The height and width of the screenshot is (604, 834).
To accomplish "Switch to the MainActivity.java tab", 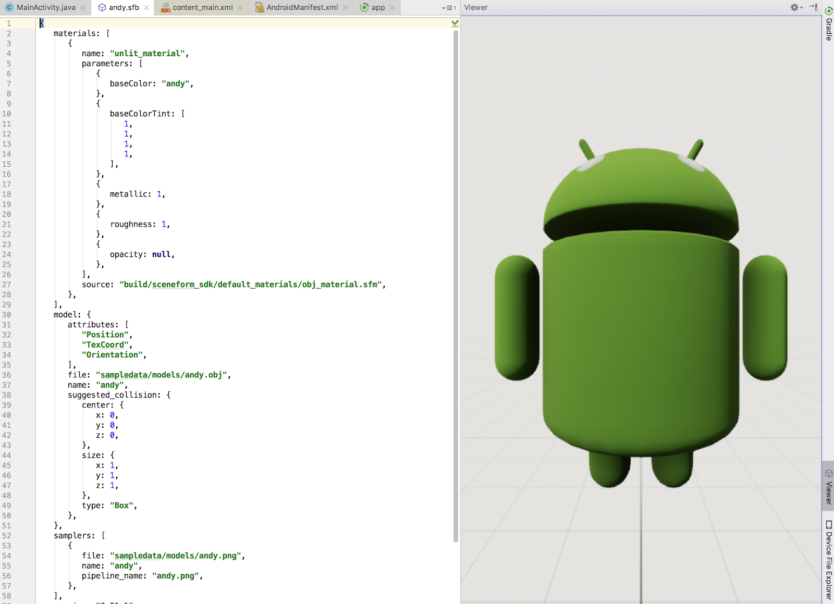I will (45, 7).
